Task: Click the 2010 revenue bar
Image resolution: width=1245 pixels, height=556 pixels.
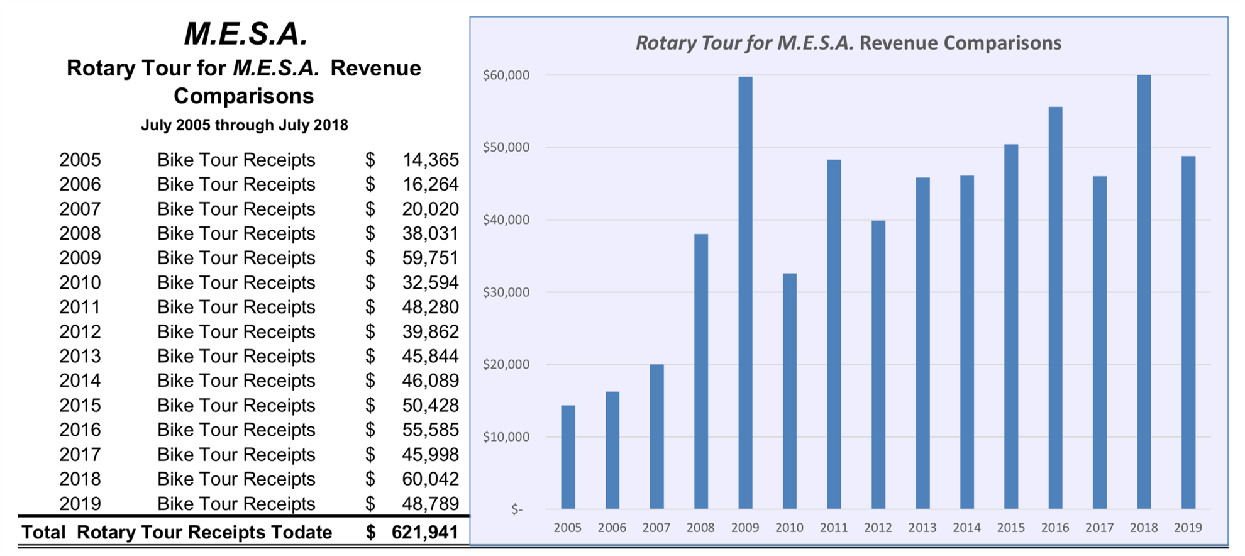Action: point(789,391)
